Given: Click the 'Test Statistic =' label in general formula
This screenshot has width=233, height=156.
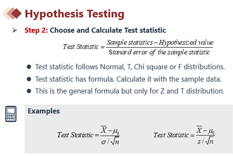Looking at the screenshot, I should tap(84, 47).
